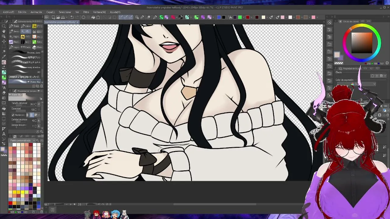Image resolution: width=390 pixels, height=219 pixels.
Task: Open the Archivo menu
Action: click(x=9, y=12)
